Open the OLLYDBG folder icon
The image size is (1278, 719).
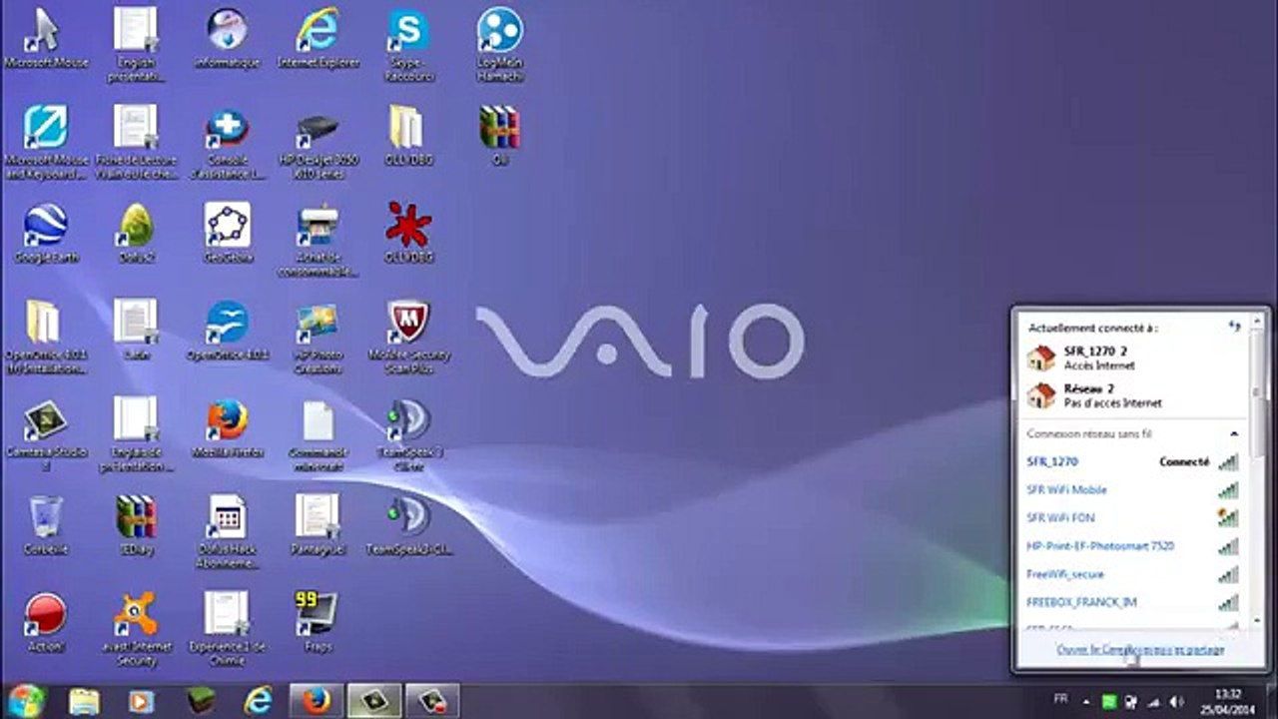click(408, 136)
